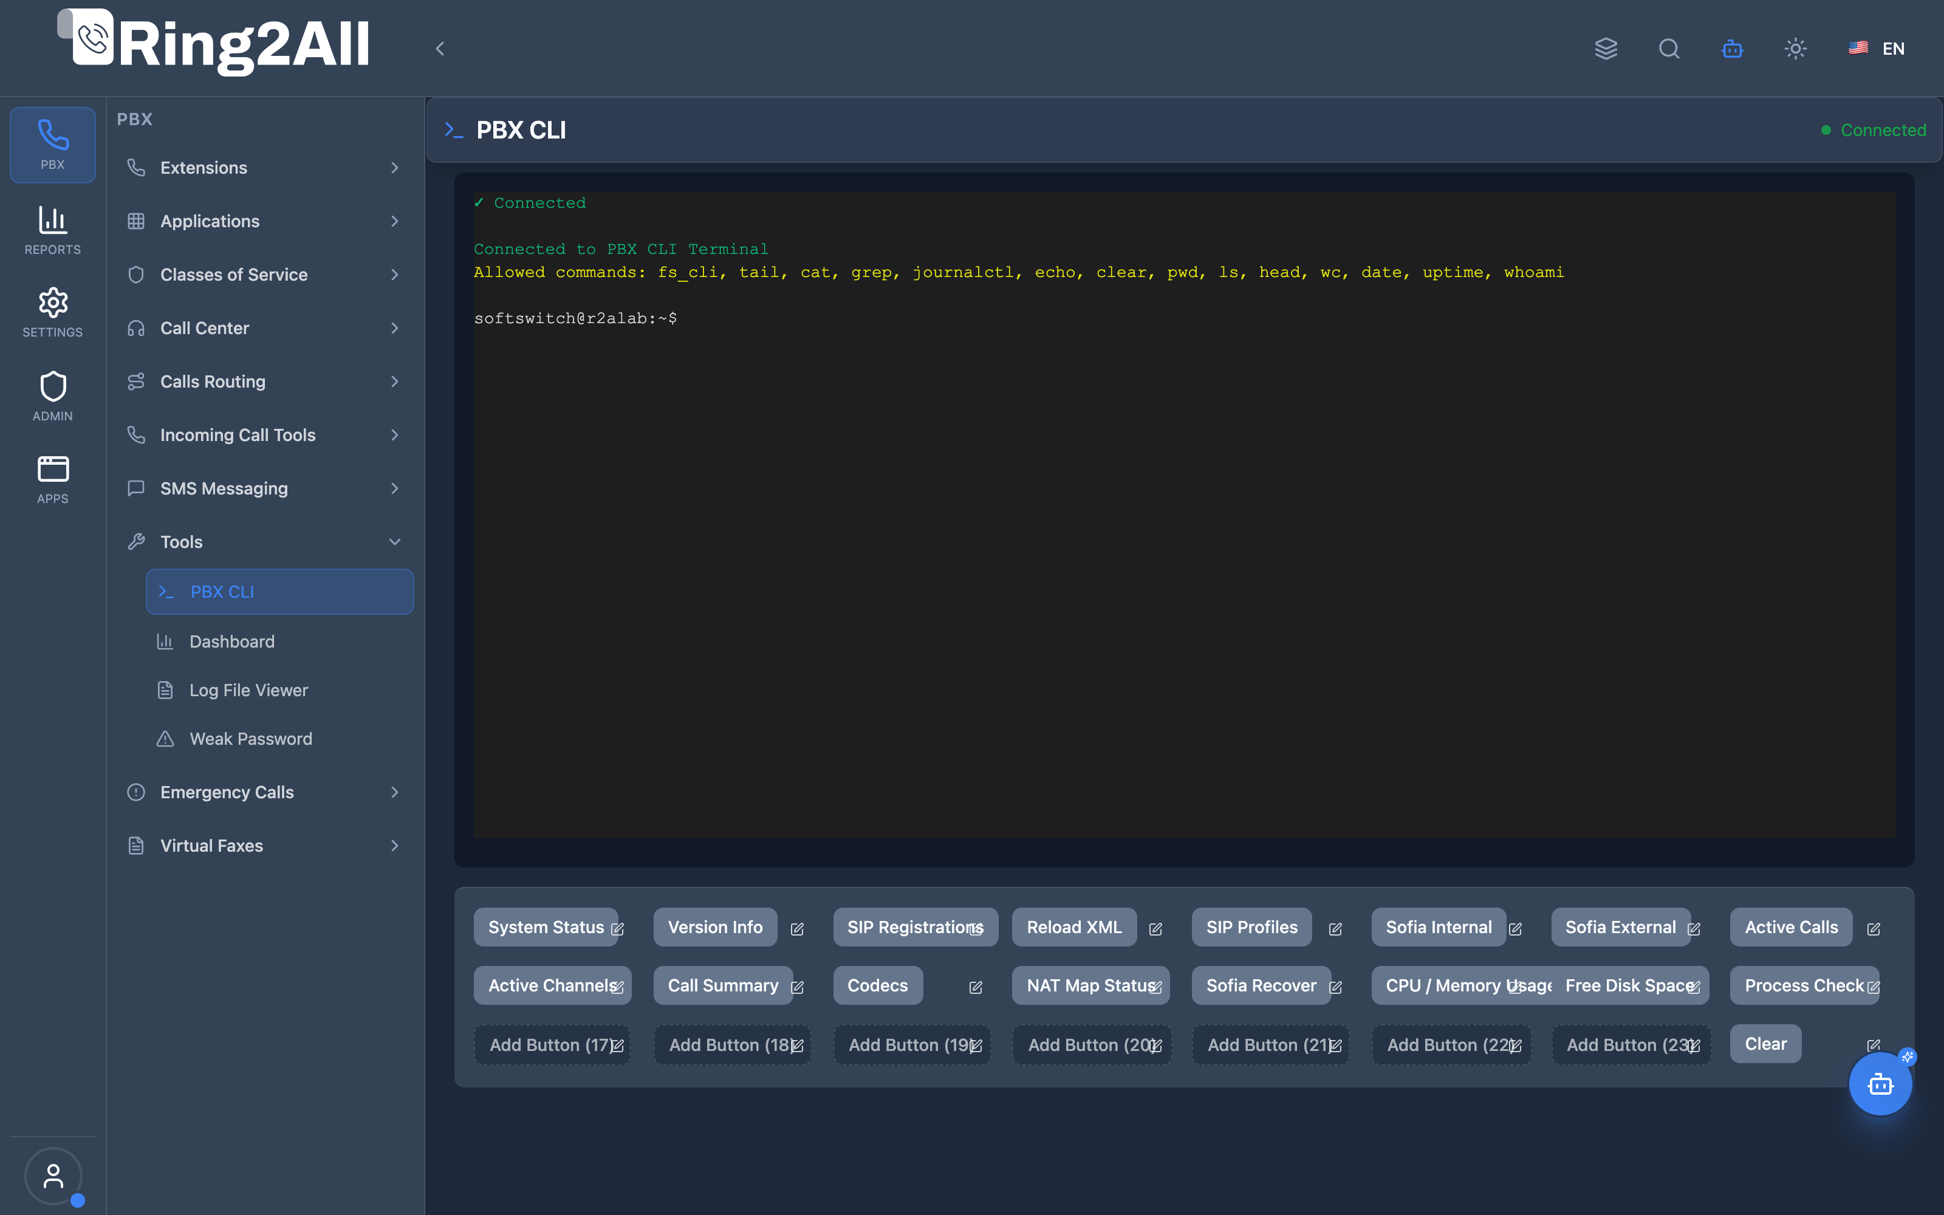This screenshot has height=1215, width=1944.
Task: Expand the Extensions menu
Action: coord(264,168)
